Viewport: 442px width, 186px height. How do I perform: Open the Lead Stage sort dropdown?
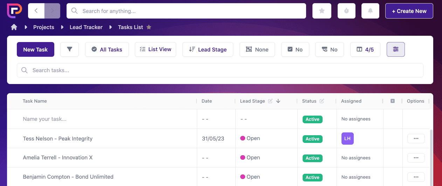[x=208, y=49]
